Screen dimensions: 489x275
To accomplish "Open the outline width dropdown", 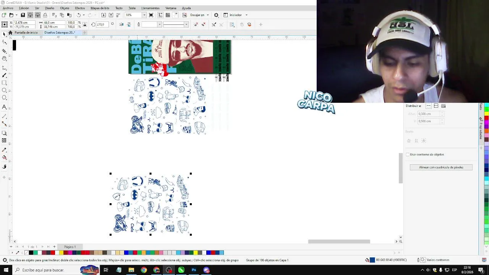I will pos(159,24).
